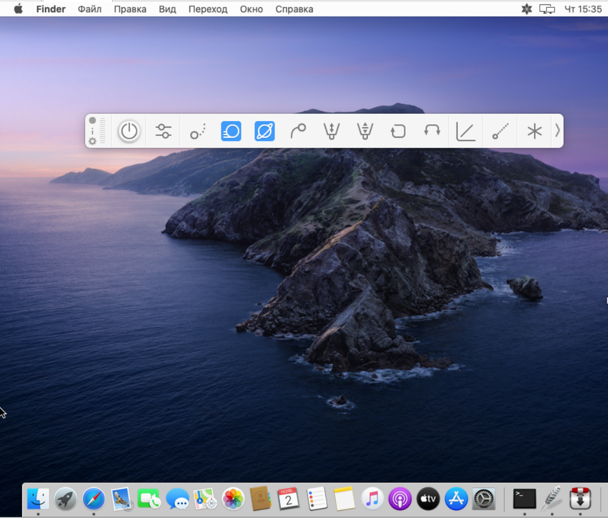Open the sliders settings icon in the toolbar

coord(163,131)
